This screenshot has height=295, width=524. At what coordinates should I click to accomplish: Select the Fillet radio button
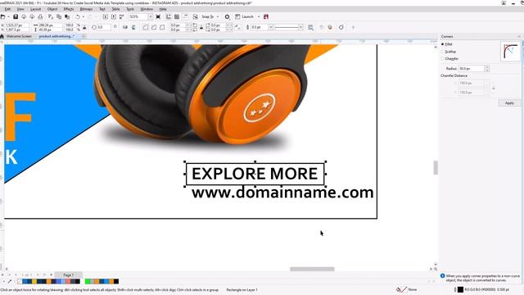point(442,44)
